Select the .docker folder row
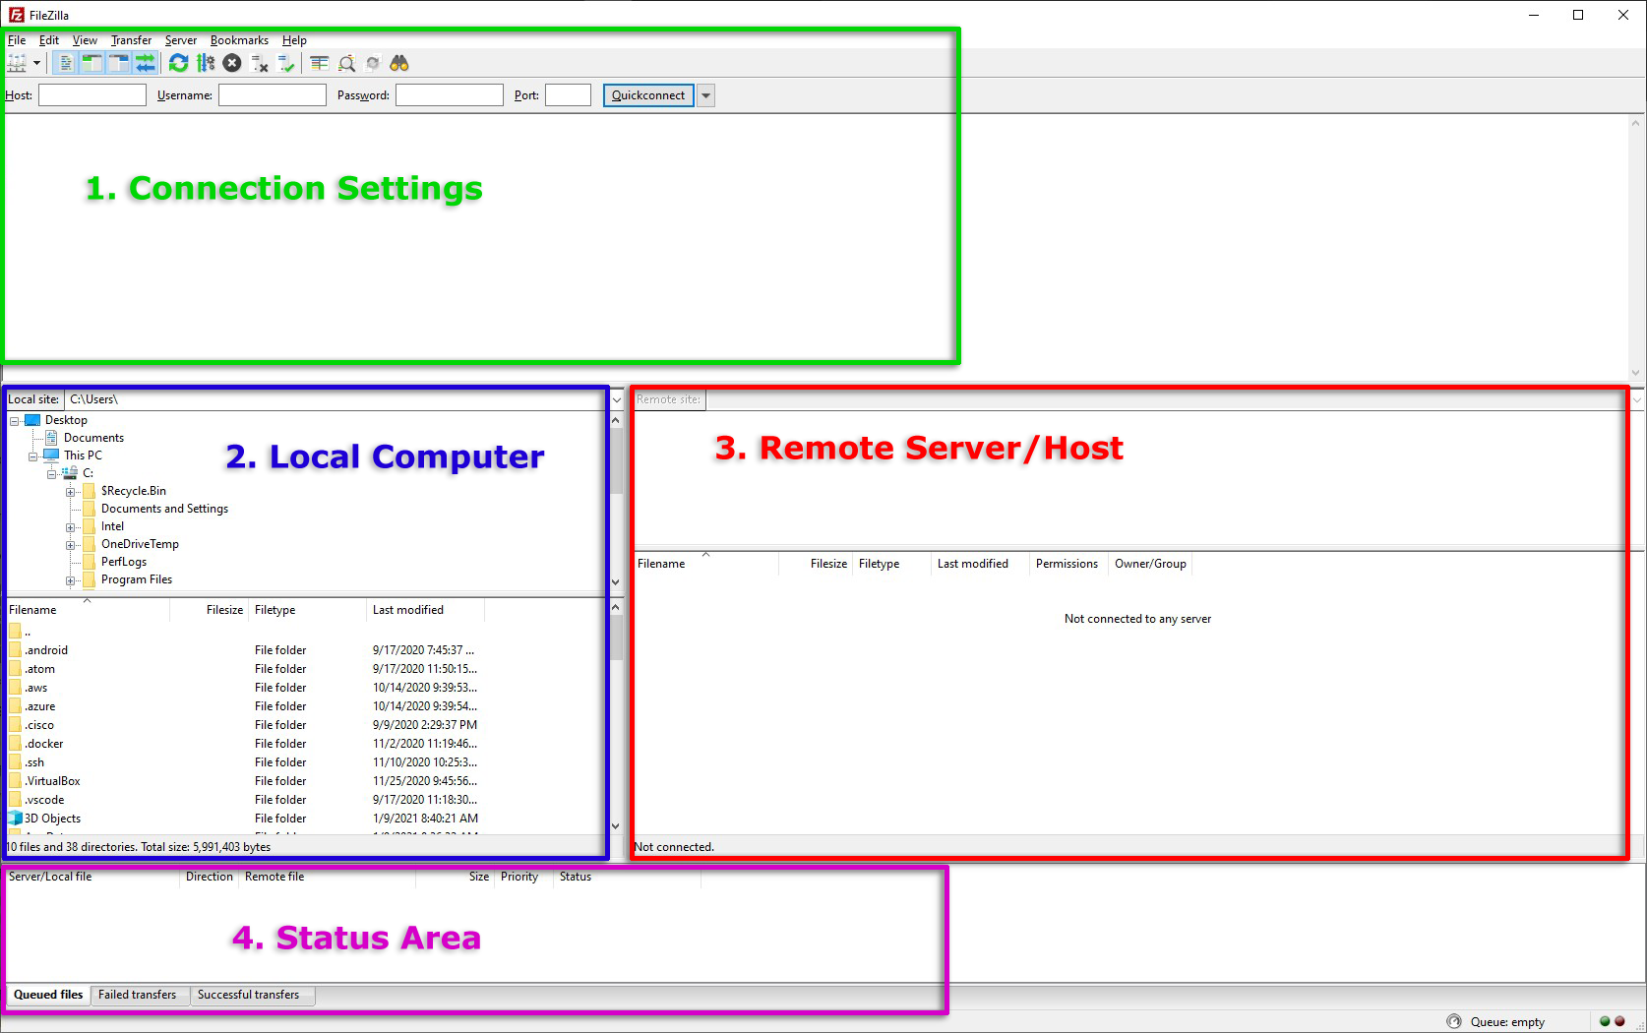This screenshot has width=1647, height=1033. click(x=245, y=744)
